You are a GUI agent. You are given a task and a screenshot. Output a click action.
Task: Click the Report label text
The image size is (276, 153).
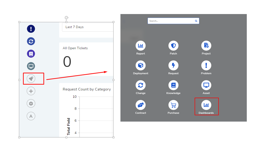(140, 54)
